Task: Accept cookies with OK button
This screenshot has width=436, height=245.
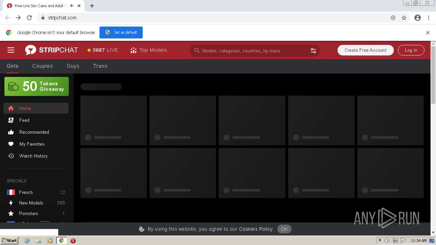Action: coord(284,229)
